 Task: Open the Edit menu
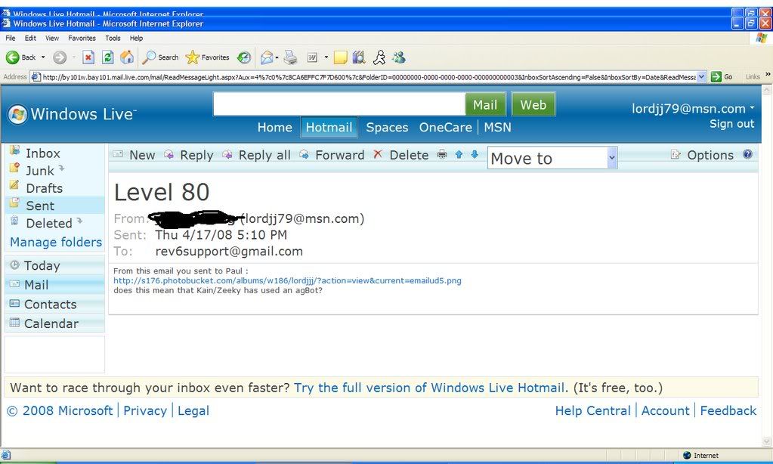pyautogui.click(x=30, y=38)
